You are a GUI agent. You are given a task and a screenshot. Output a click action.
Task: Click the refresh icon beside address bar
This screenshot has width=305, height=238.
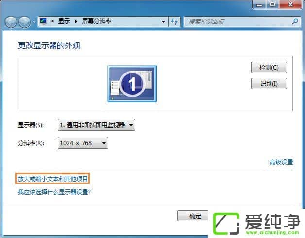coord(175,22)
